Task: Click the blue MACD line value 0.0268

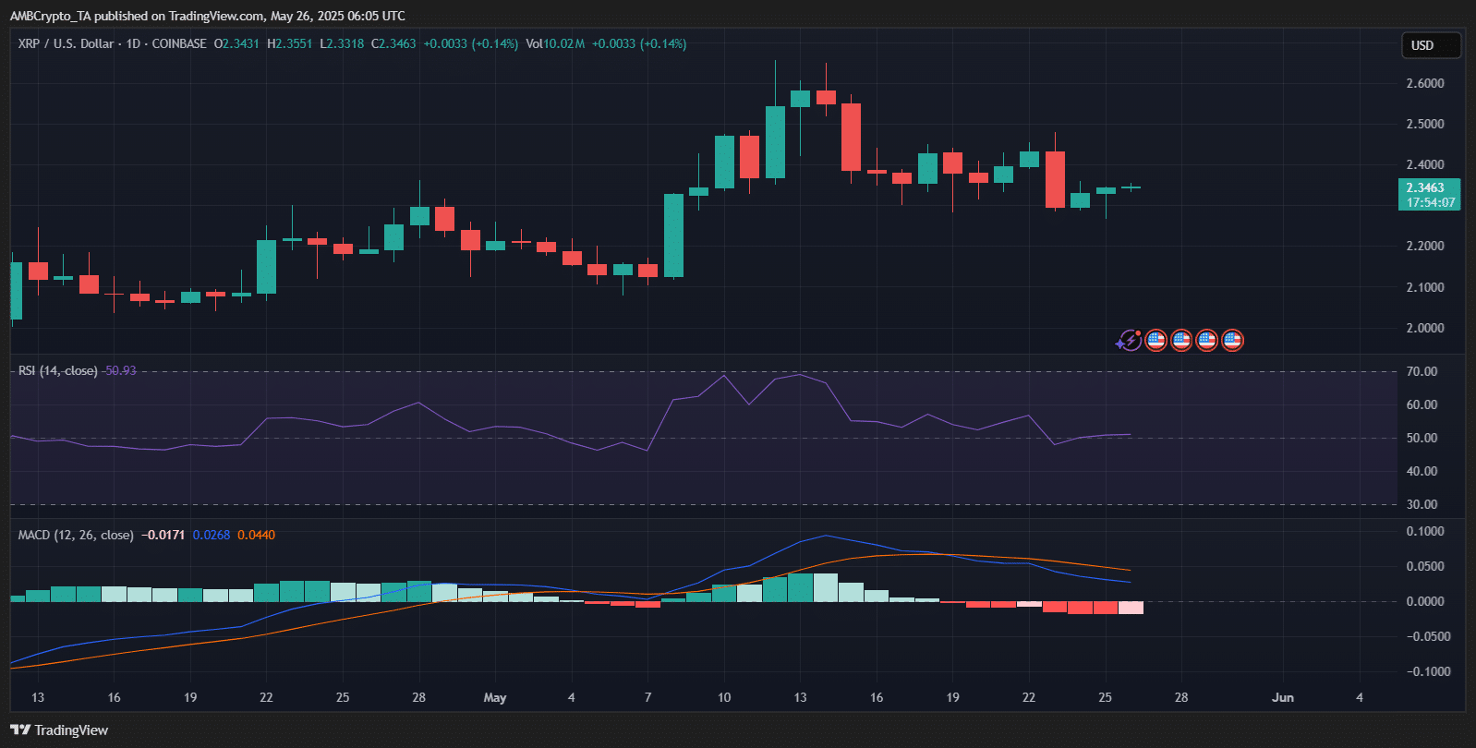Action: 212,535
